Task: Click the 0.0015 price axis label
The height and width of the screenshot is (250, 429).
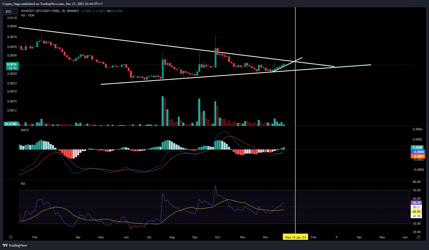Action: (x=12, y=101)
